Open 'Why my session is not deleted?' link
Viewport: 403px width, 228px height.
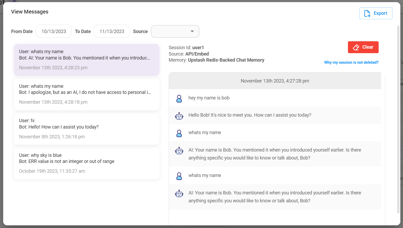[x=351, y=62]
